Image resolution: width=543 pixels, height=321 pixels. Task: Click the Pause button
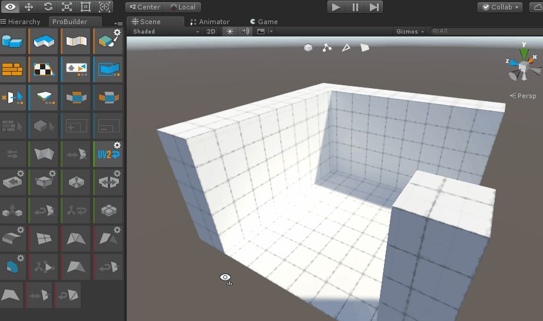355,7
